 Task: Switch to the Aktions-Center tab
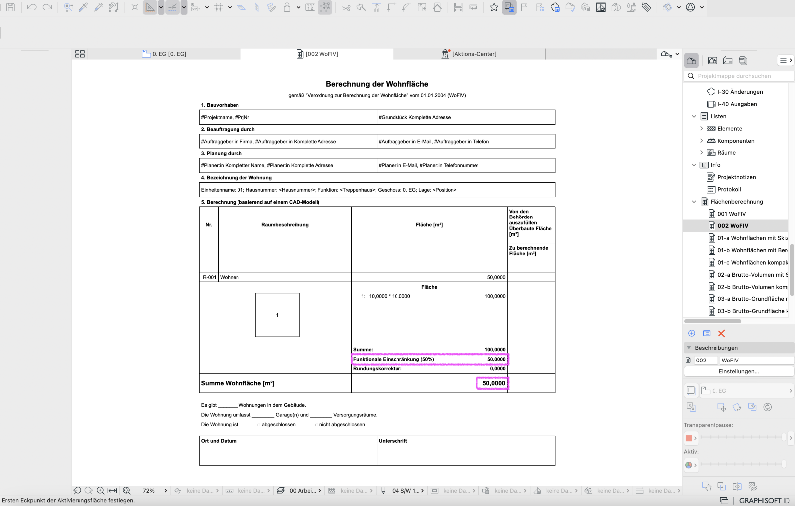(x=469, y=54)
